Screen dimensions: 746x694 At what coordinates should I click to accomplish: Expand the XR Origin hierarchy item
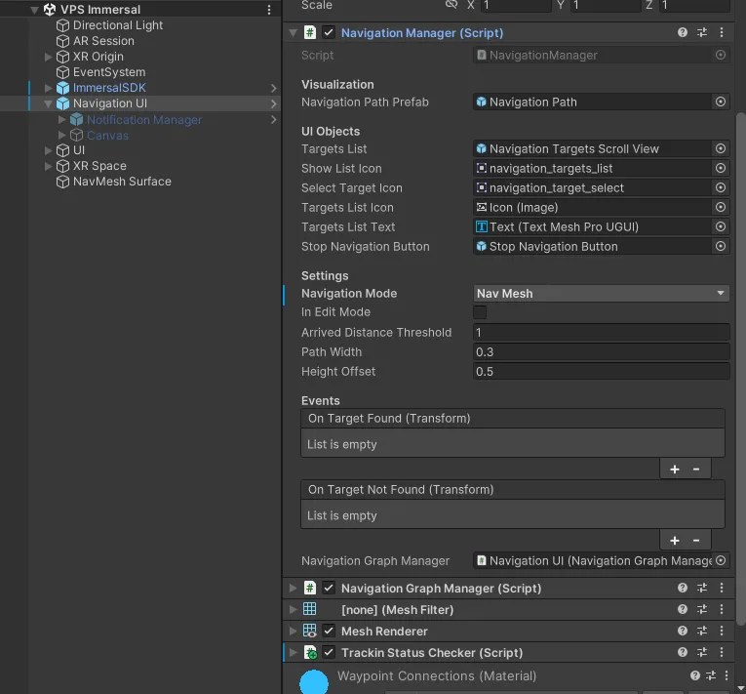tap(49, 57)
